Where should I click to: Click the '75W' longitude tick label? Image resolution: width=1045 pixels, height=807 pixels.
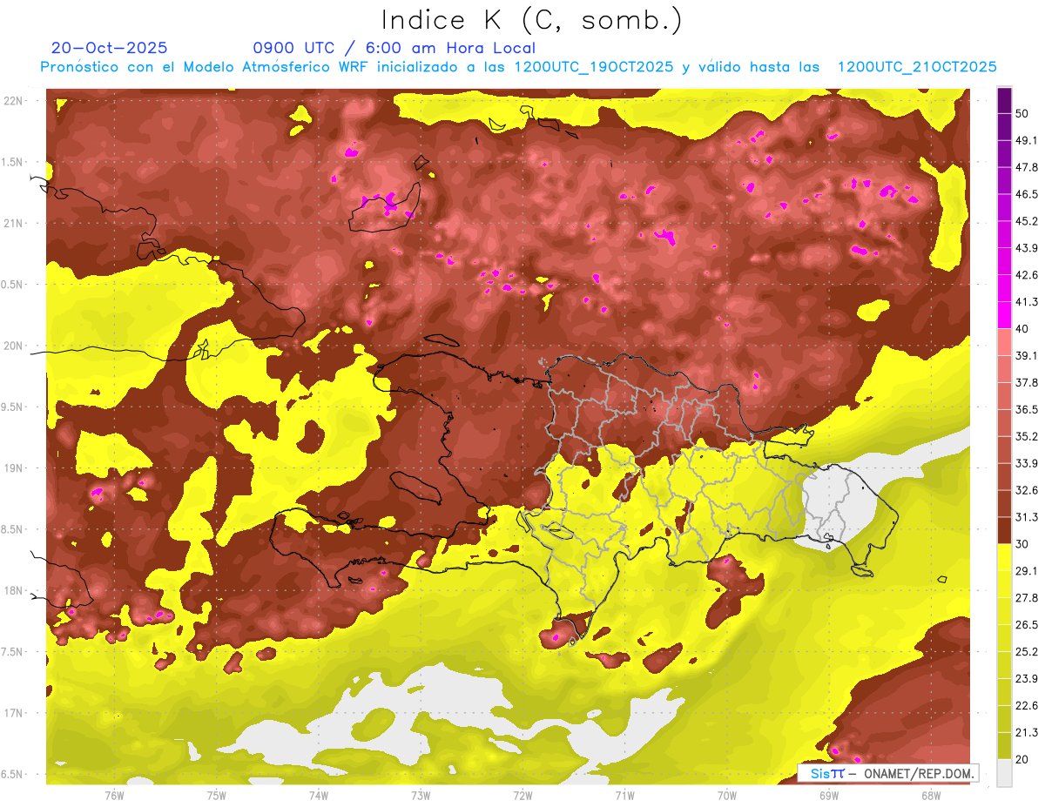click(217, 795)
